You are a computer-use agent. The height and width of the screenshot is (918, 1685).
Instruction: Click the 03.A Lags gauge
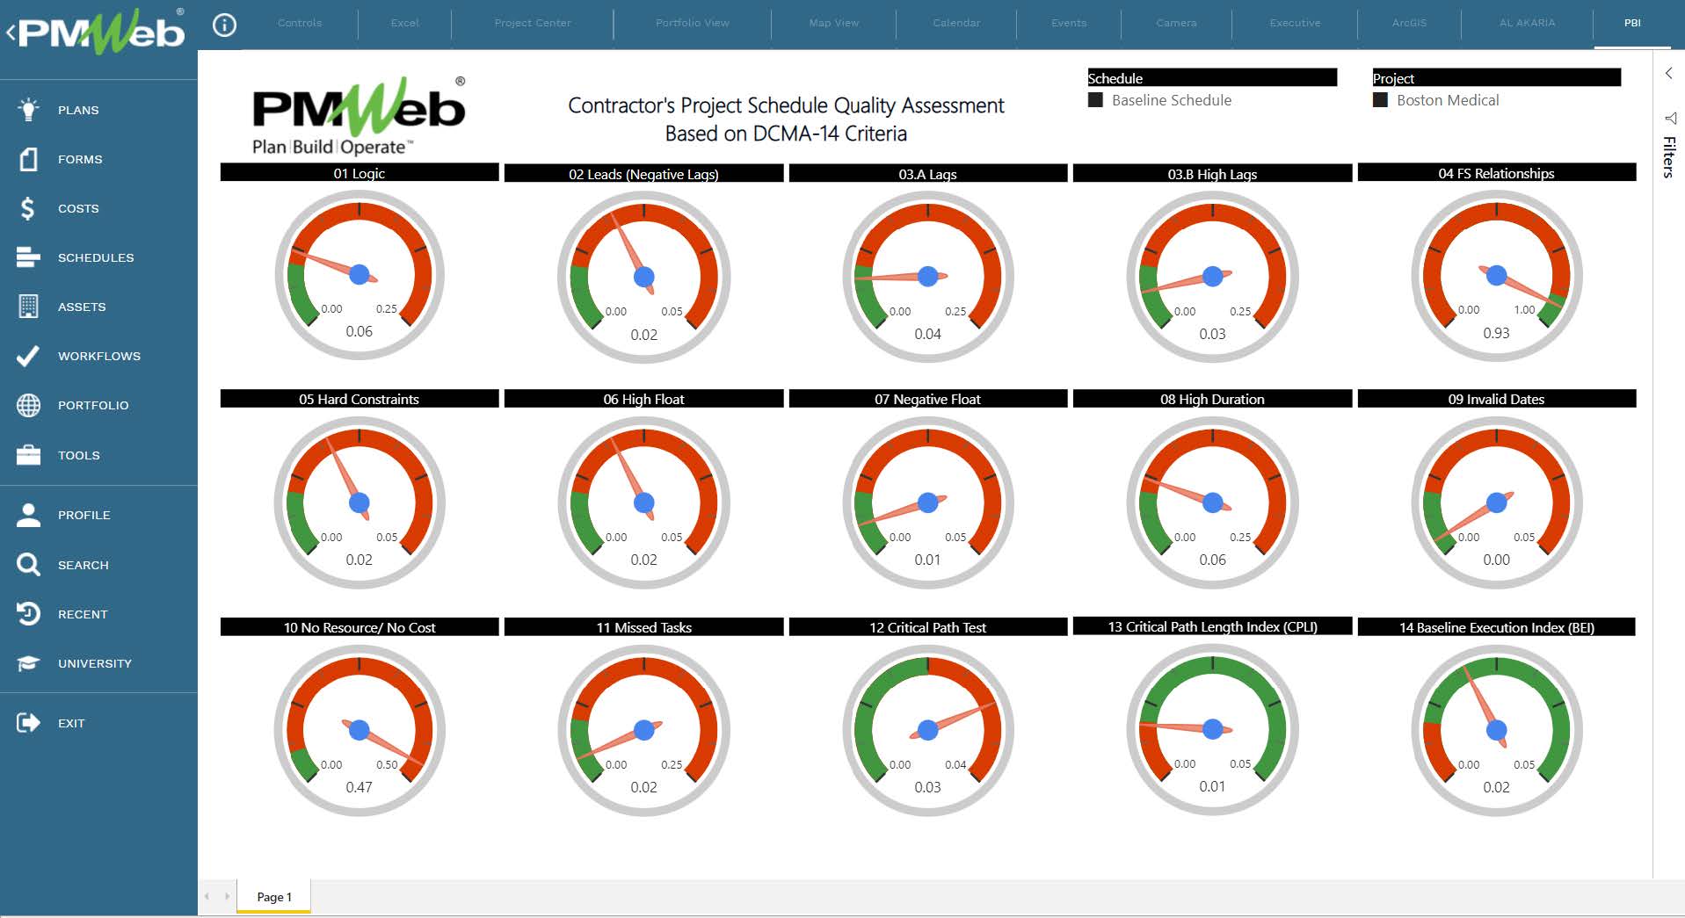928,277
